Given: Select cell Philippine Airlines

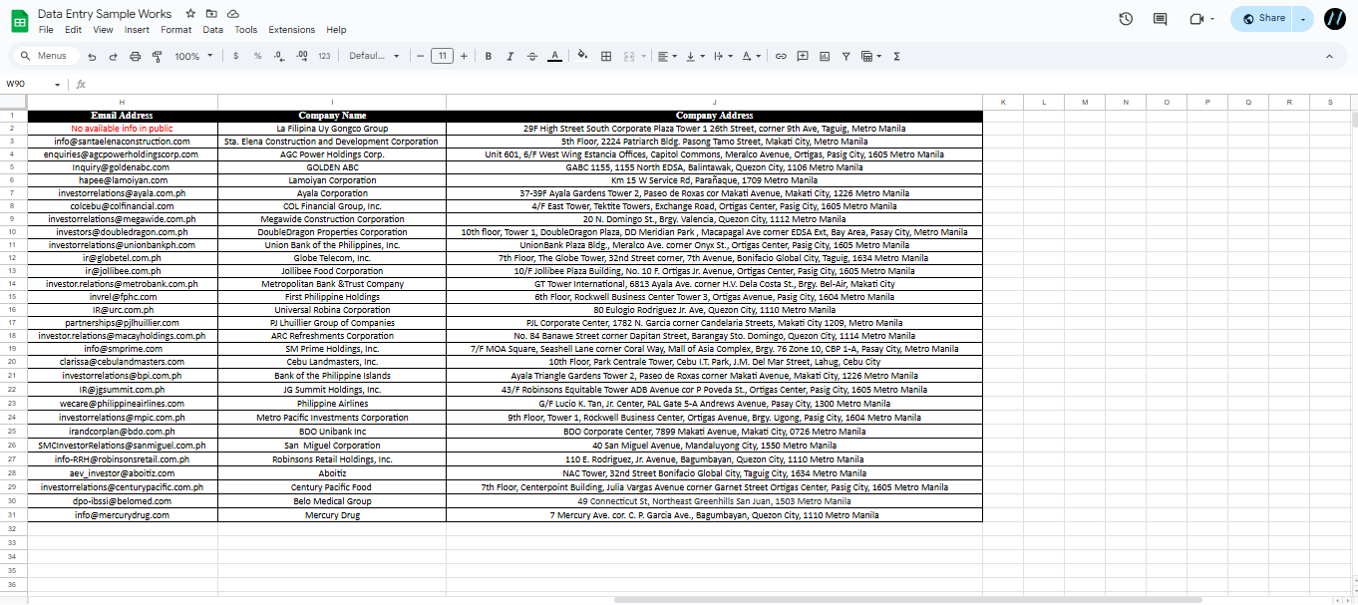Looking at the screenshot, I should pos(332,404).
